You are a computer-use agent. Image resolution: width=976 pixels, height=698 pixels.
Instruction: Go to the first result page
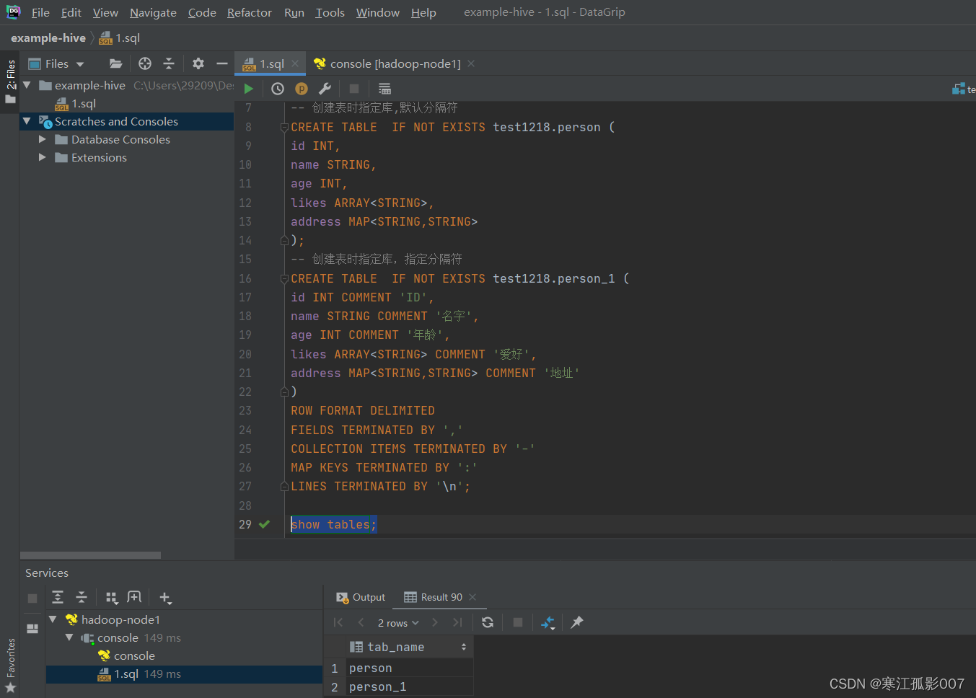click(338, 622)
